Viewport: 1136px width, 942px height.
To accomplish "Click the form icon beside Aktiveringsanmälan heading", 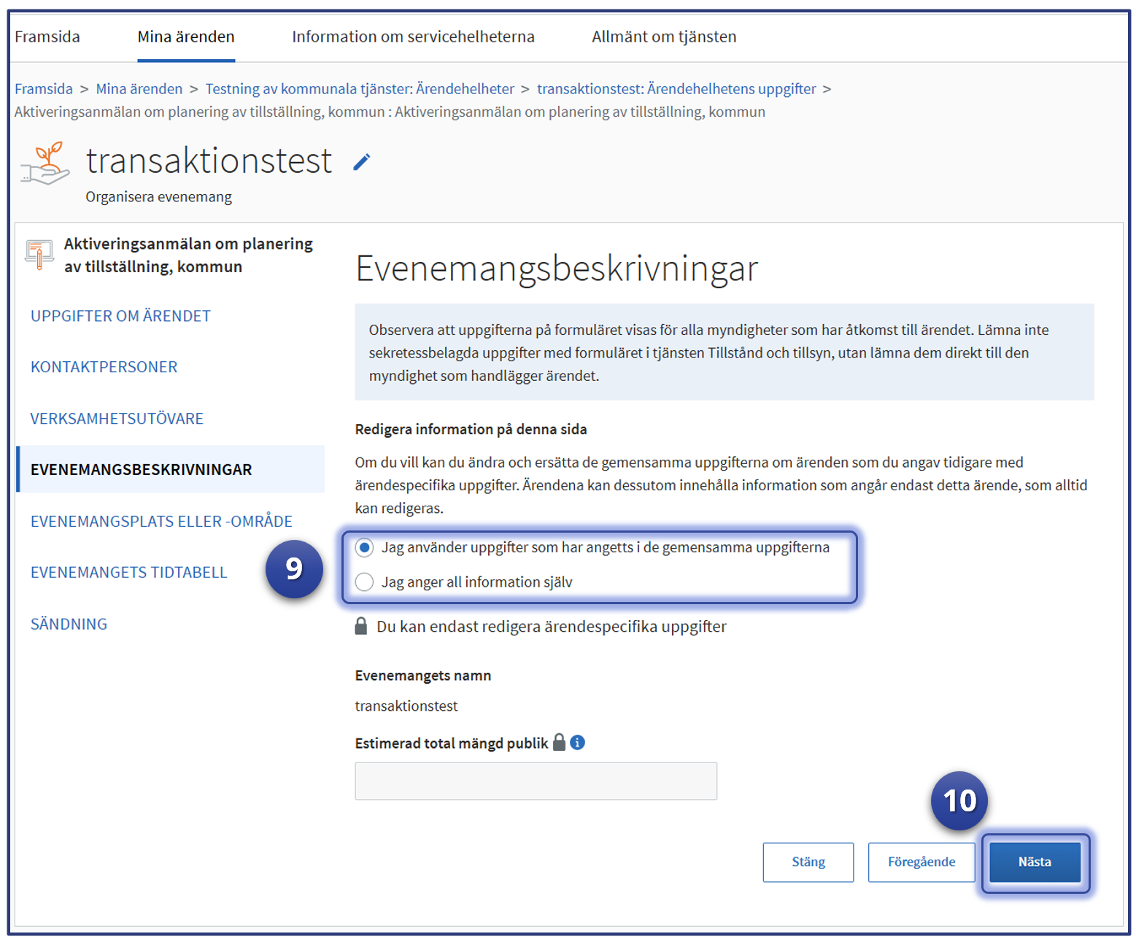I will coord(39,255).
